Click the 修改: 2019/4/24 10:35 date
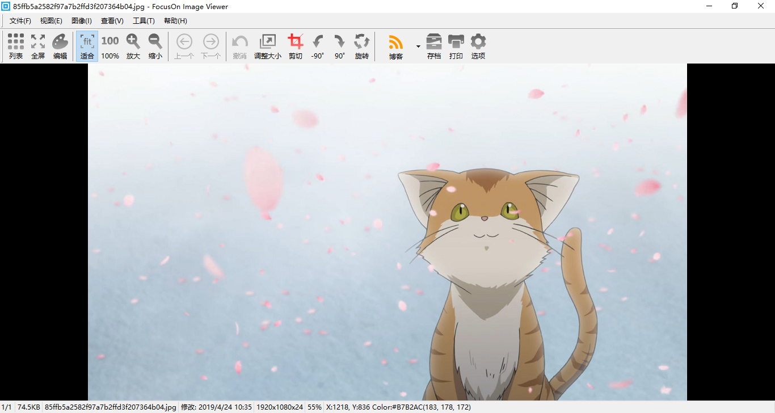 click(216, 407)
